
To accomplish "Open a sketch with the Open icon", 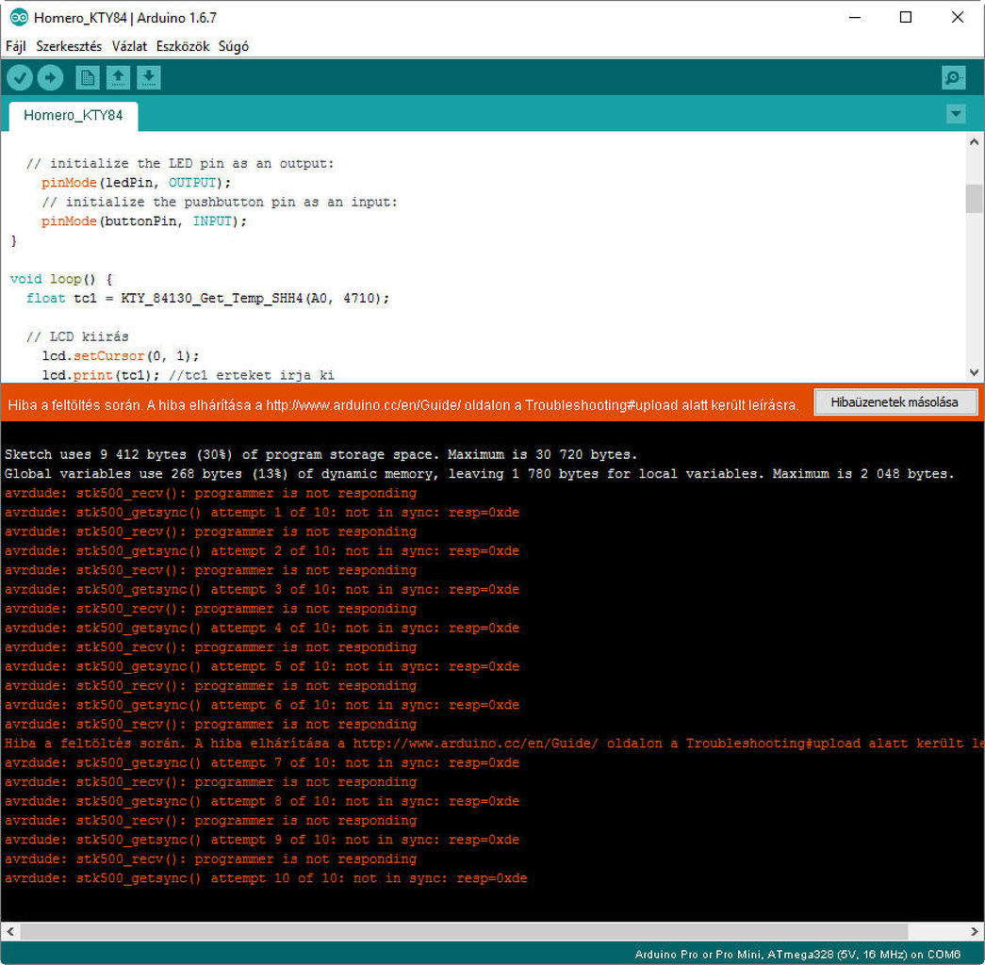I will click(x=118, y=78).
